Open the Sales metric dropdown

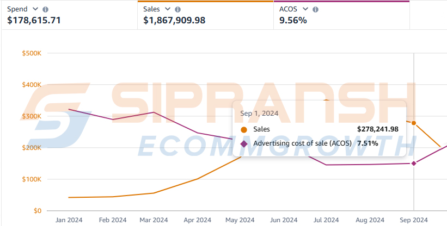point(168,9)
